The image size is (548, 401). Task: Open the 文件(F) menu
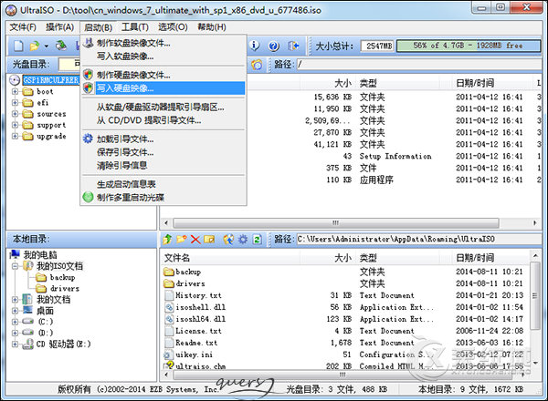23,27
